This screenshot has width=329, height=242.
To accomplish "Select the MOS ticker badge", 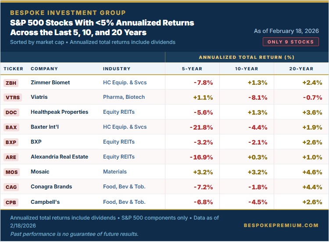I will tap(11, 172).
